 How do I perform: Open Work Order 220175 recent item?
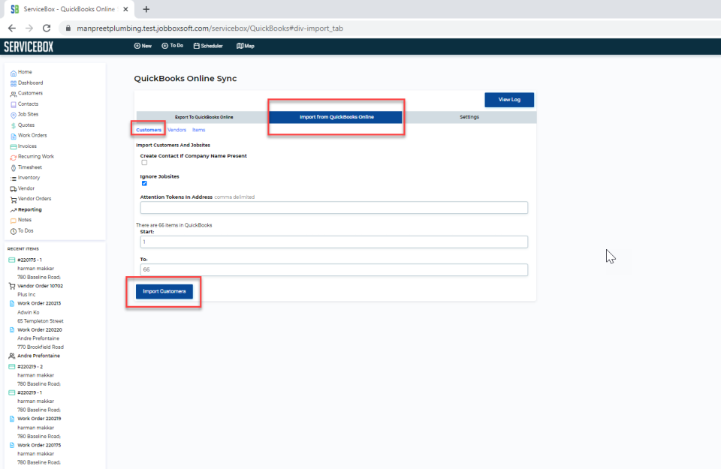click(39, 445)
